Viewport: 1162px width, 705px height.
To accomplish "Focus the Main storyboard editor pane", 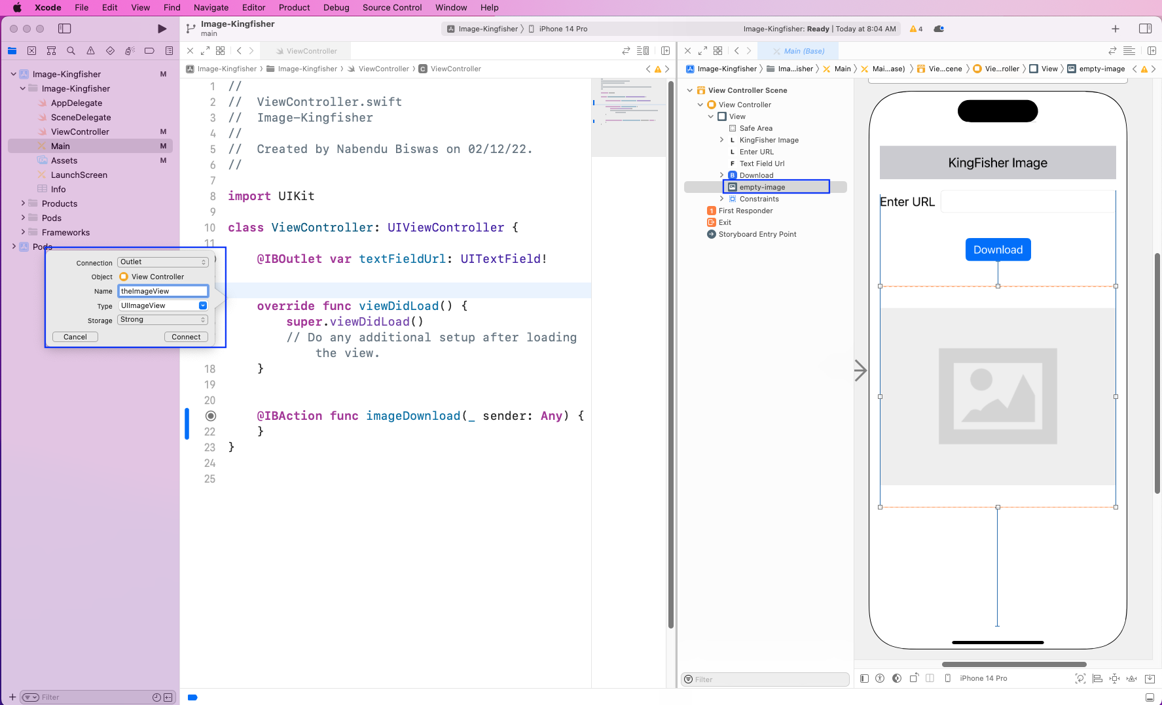I will pyautogui.click(x=702, y=51).
